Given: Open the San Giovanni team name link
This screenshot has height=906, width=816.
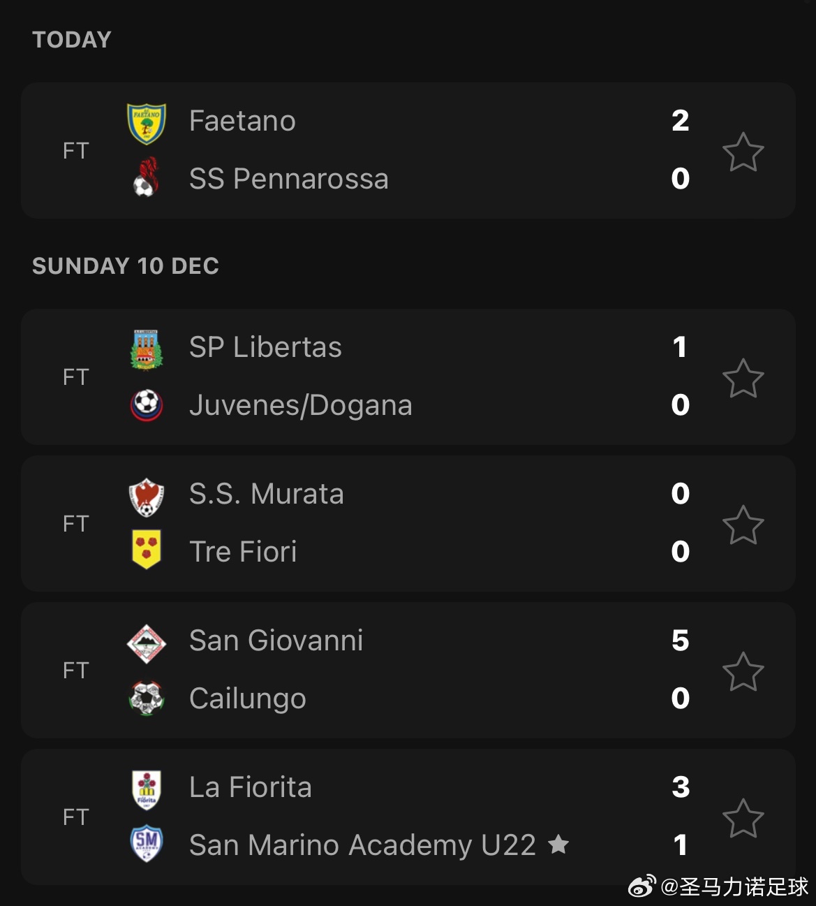Looking at the screenshot, I should pos(276,641).
